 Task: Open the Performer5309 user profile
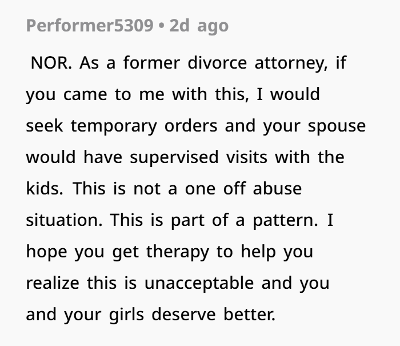coord(90,26)
